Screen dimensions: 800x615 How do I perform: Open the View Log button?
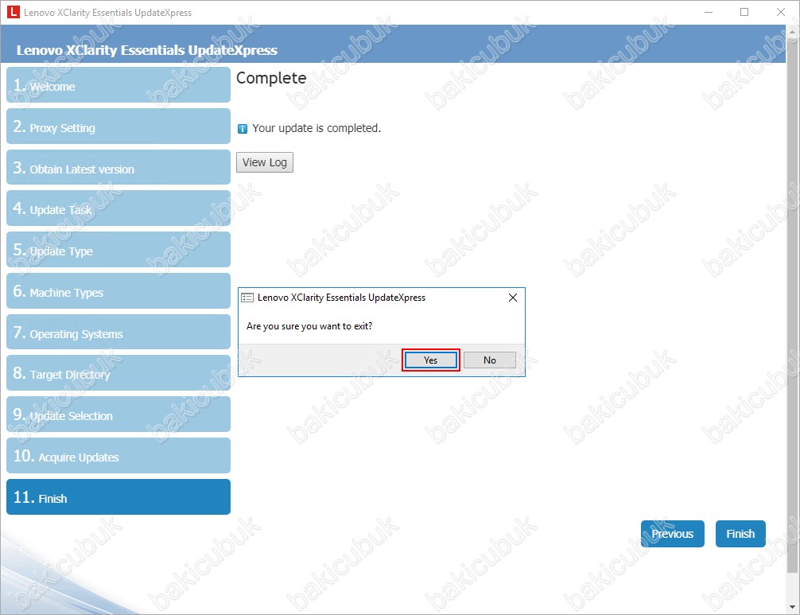pyautogui.click(x=264, y=162)
